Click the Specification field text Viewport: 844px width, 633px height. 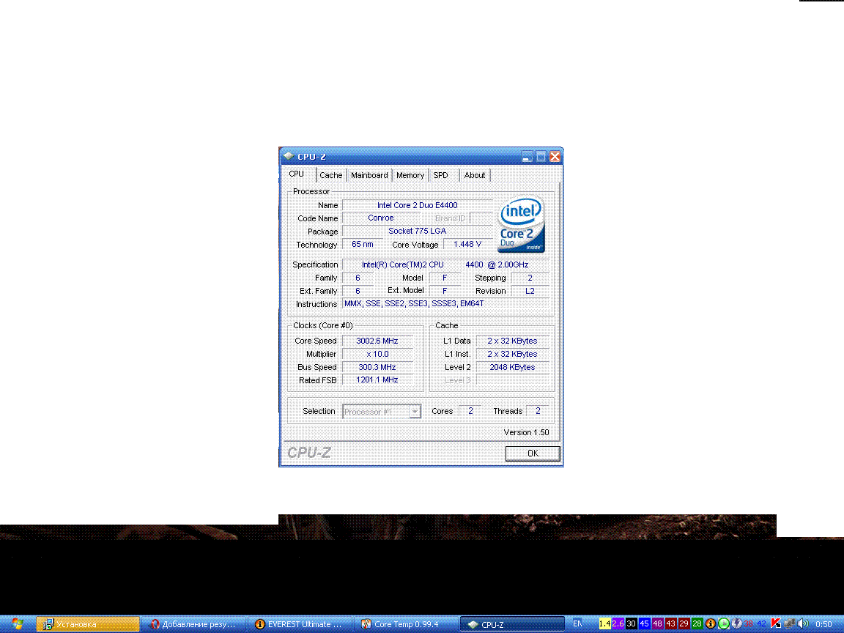coord(445,264)
